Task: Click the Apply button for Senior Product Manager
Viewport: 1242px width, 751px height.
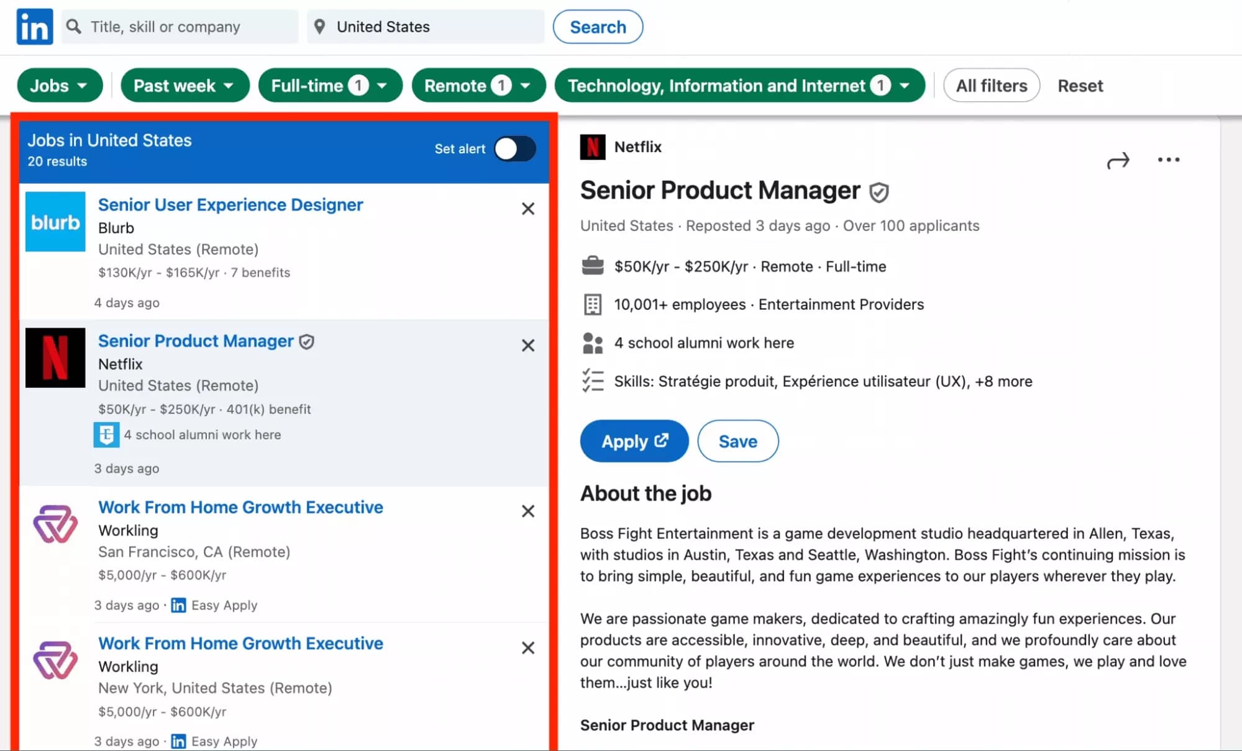Action: 634,441
